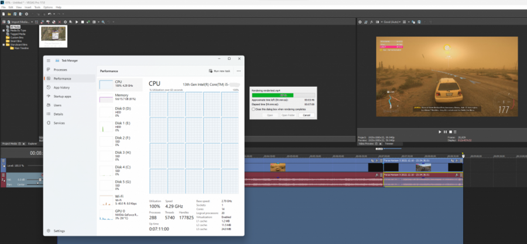Screen dimensions: 527x244
Task: Click Import Media button in Project Media
Action: point(18,22)
